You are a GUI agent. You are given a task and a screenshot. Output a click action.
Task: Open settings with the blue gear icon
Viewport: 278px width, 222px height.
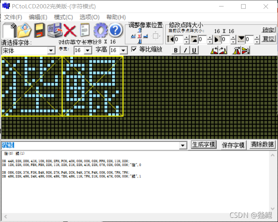[100, 30]
